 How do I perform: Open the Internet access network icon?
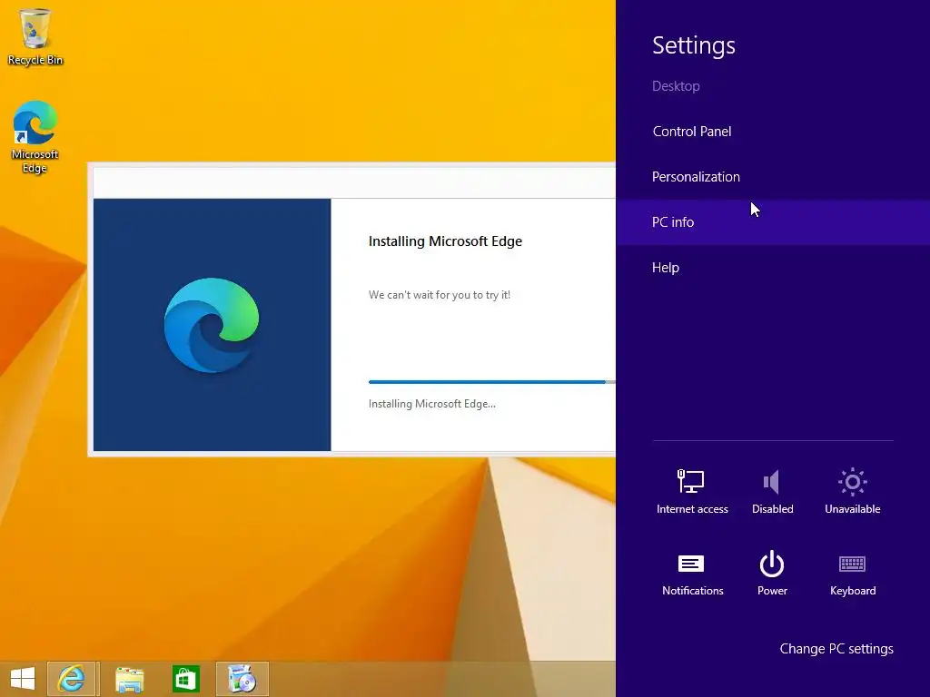pyautogui.click(x=691, y=491)
